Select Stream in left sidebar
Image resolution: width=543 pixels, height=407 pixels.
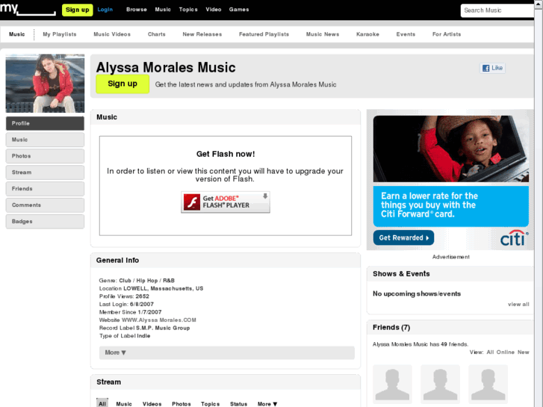(45, 173)
